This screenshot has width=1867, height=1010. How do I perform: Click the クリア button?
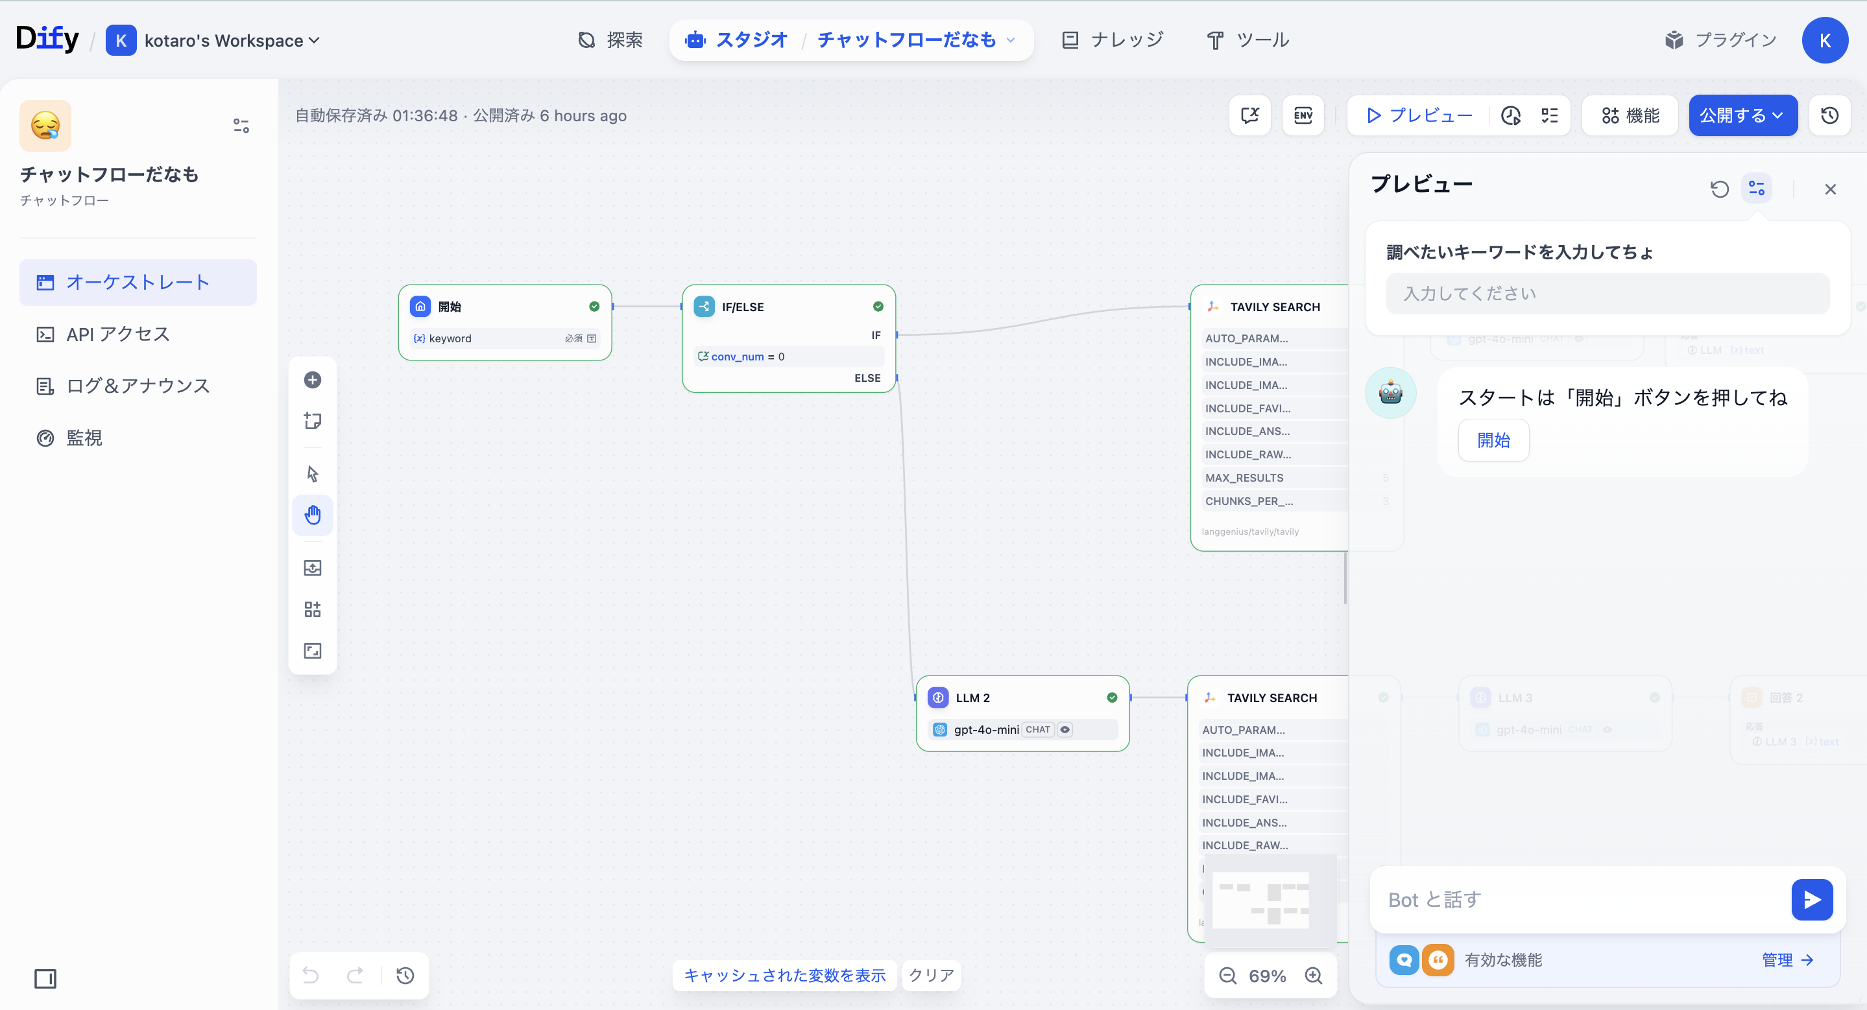click(932, 975)
